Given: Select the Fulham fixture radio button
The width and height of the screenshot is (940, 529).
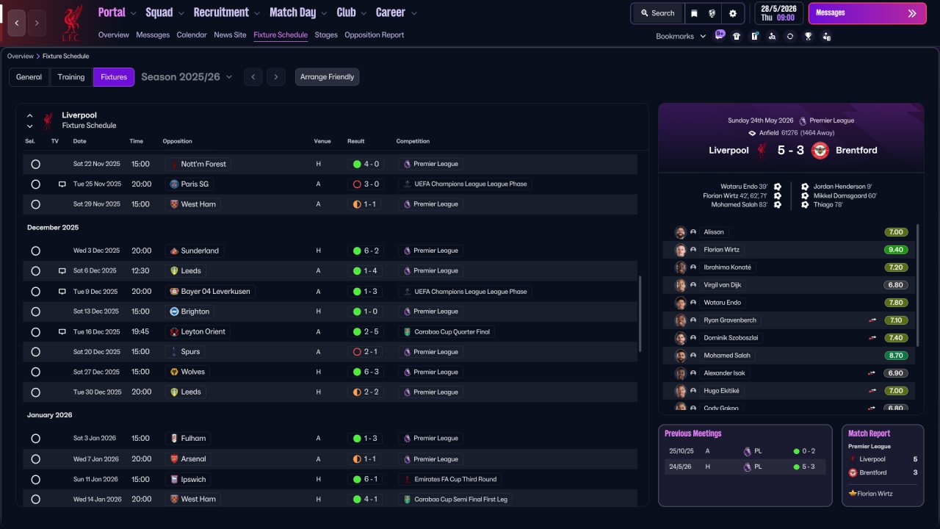Looking at the screenshot, I should click(x=35, y=439).
